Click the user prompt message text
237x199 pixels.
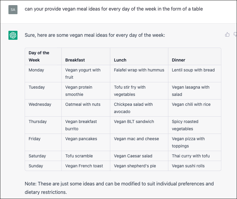[x=114, y=9]
